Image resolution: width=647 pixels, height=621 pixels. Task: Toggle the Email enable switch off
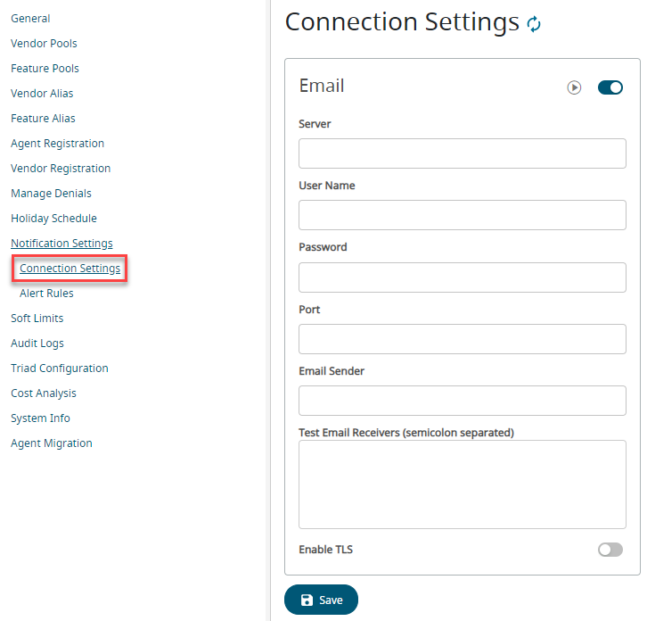[610, 87]
